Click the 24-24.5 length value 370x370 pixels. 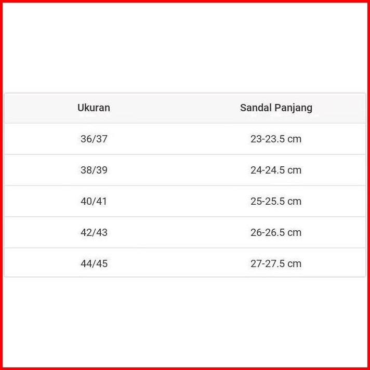(x=267, y=170)
